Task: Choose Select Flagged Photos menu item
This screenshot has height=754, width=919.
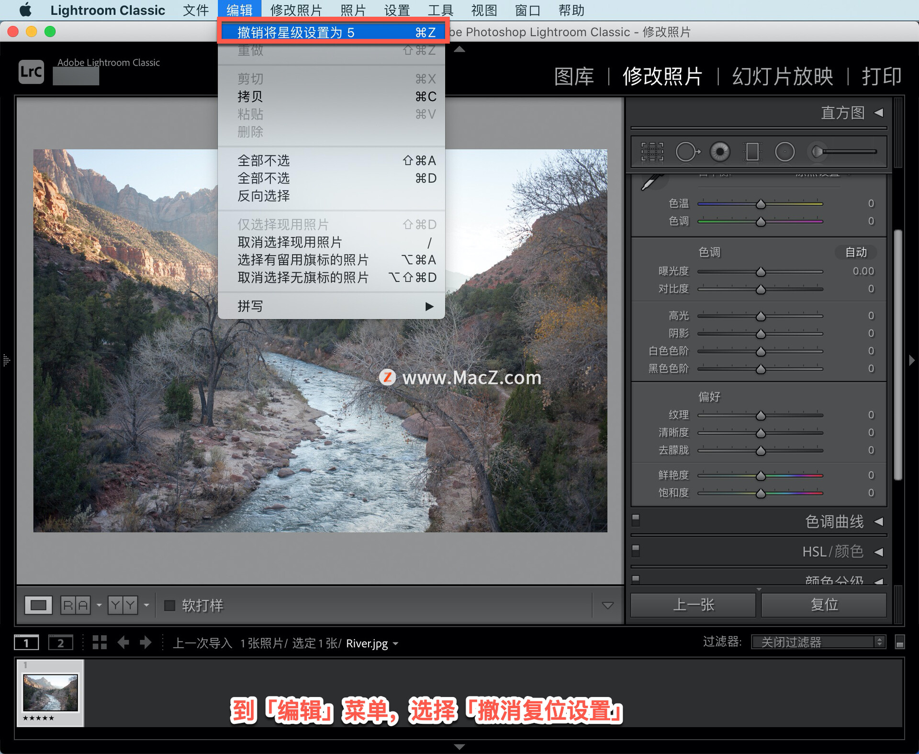Action: tap(331, 259)
